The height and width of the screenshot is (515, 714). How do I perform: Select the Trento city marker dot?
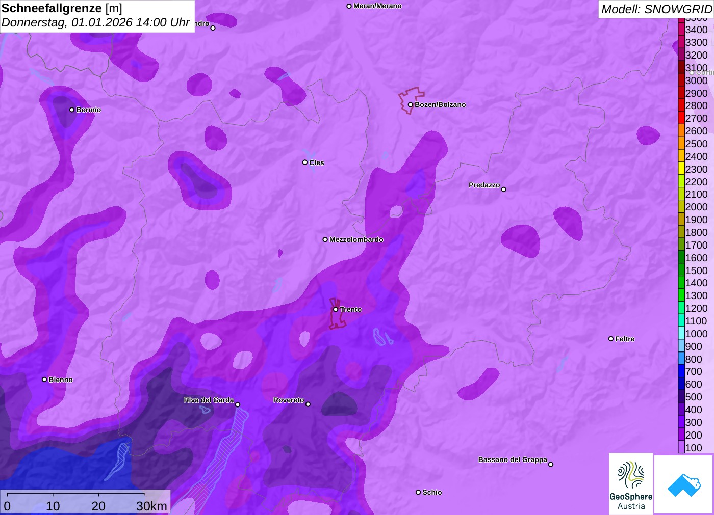[336, 309]
